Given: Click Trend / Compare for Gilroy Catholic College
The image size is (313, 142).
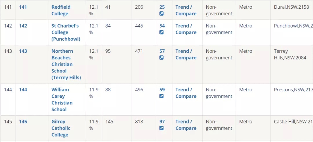Looking at the screenshot, I should [x=186, y=125].
